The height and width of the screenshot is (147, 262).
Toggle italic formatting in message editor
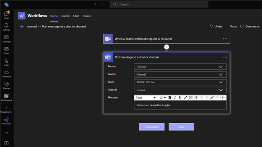click(x=175, y=98)
